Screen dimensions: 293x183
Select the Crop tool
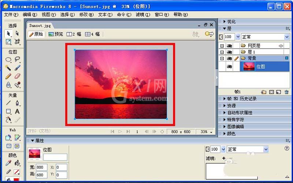17,41
